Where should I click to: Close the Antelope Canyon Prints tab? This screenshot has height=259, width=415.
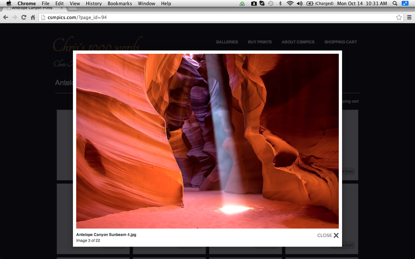pos(62,8)
